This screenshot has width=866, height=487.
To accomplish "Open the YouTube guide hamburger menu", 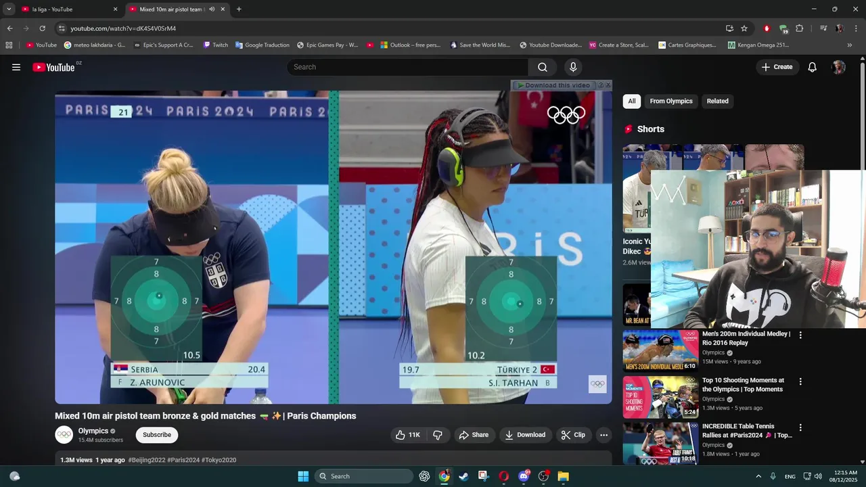I will pos(16,67).
